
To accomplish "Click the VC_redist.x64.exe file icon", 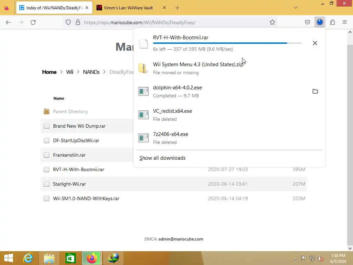I will click(x=143, y=115).
